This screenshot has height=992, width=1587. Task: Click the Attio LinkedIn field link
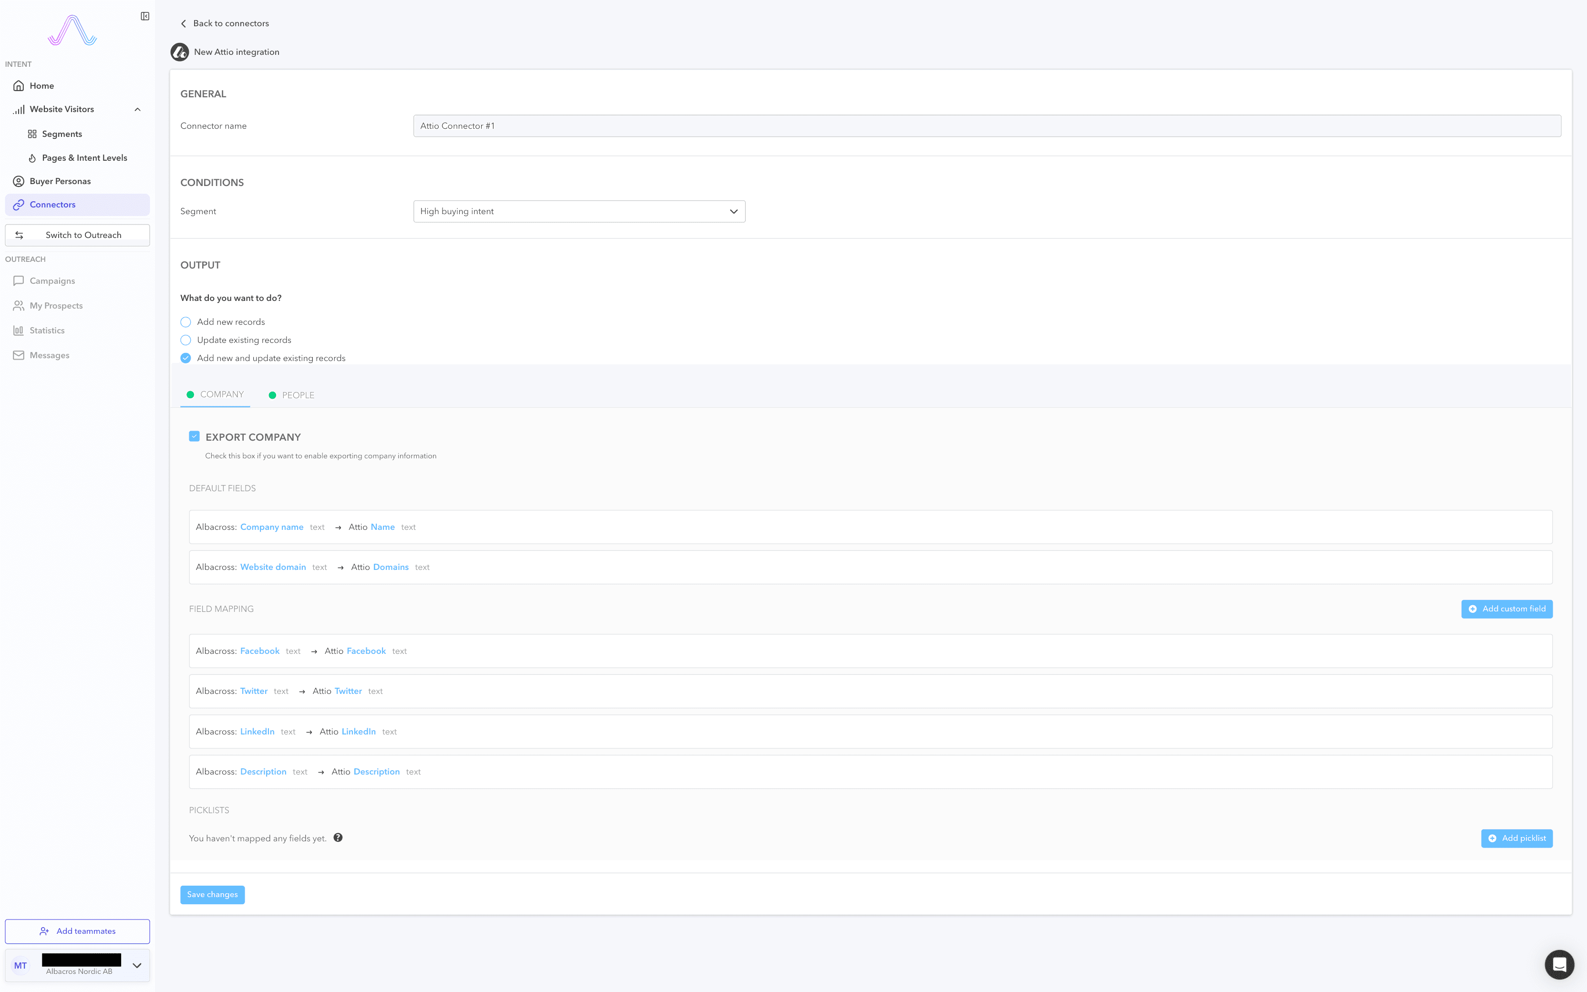tap(359, 732)
